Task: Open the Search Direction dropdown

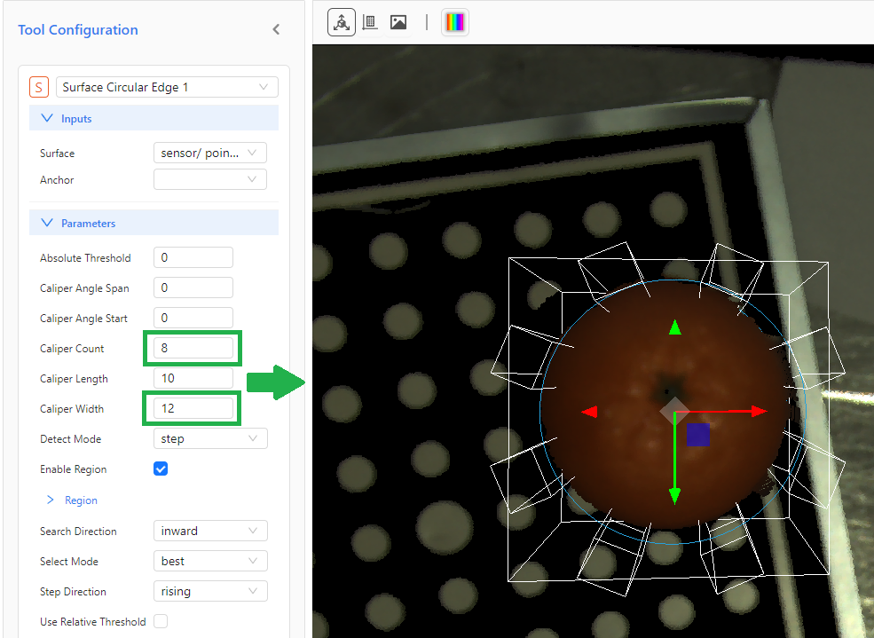Action: pos(210,531)
